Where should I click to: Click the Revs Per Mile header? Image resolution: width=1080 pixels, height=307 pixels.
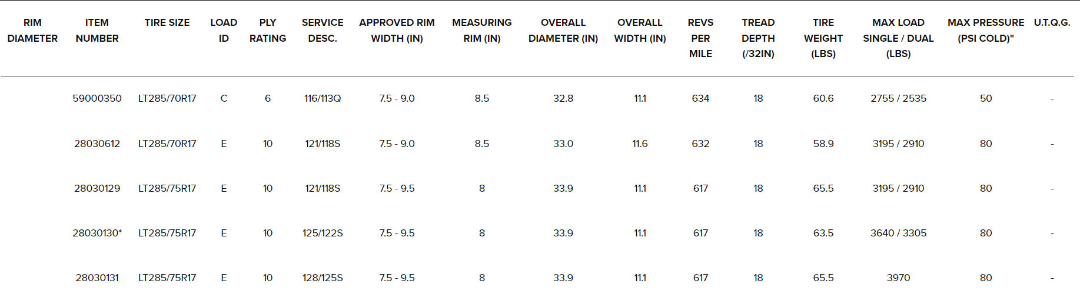700,38
